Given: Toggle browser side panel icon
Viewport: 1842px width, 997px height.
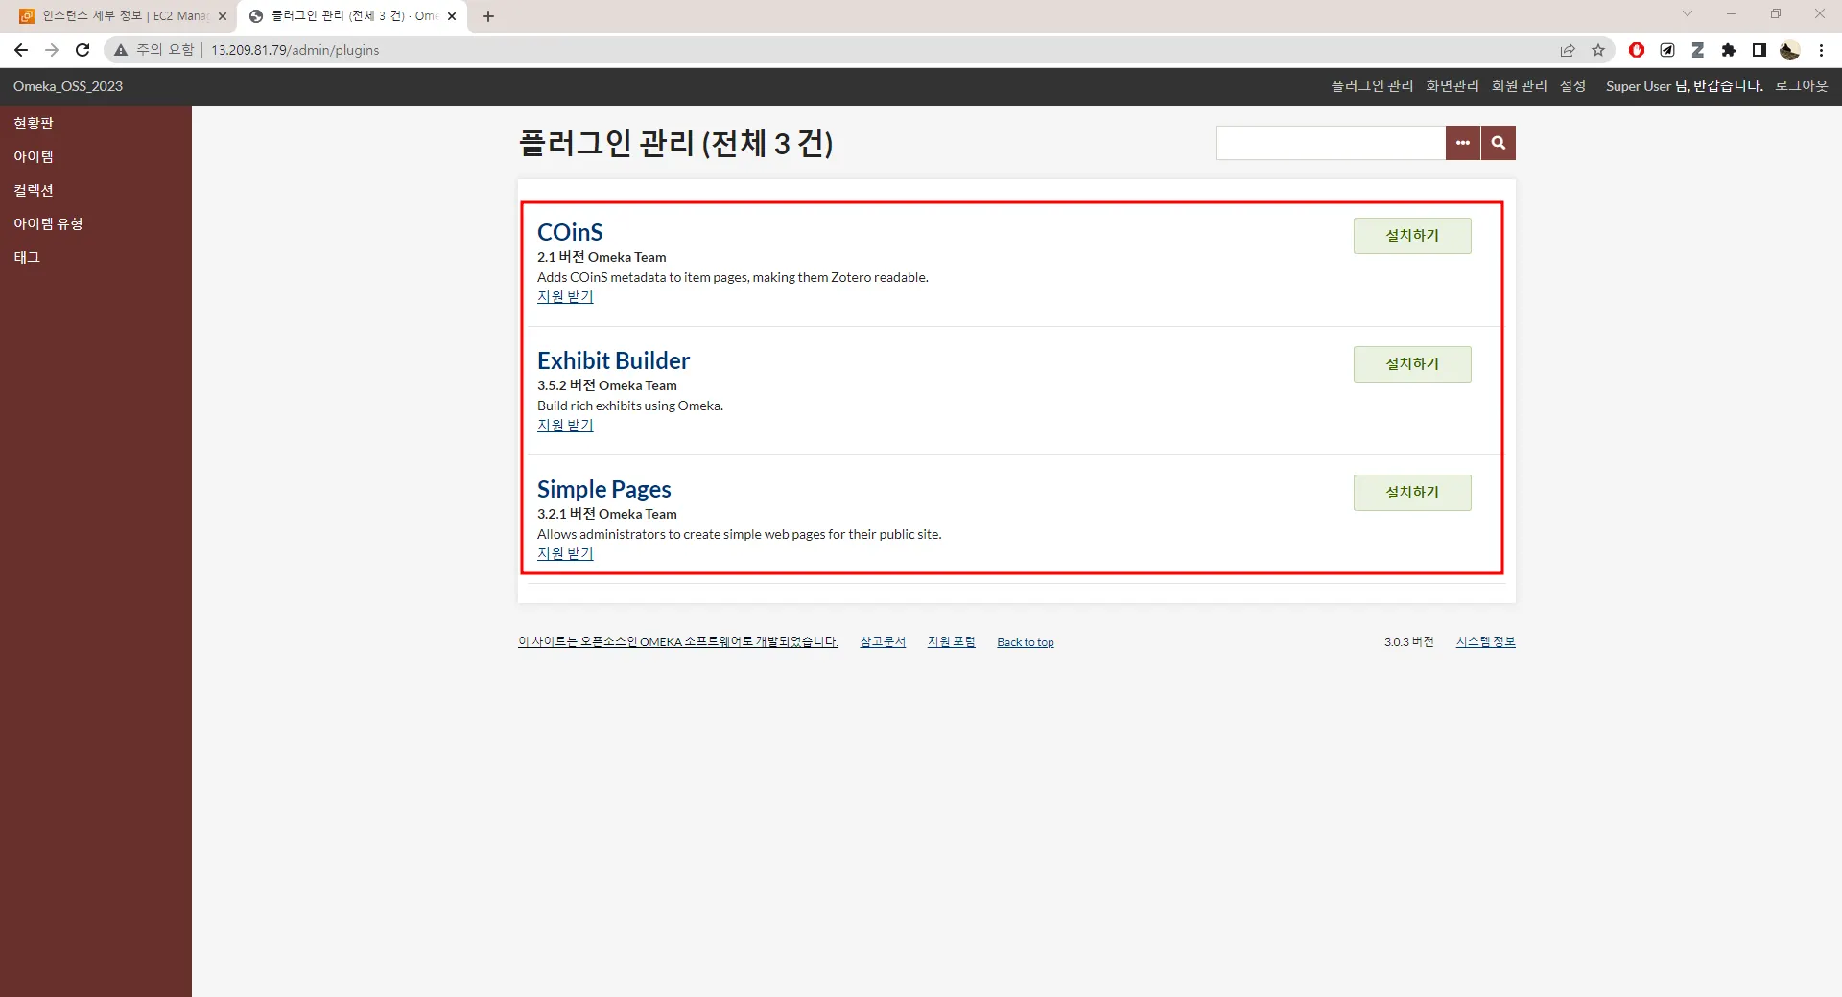Looking at the screenshot, I should [1759, 50].
